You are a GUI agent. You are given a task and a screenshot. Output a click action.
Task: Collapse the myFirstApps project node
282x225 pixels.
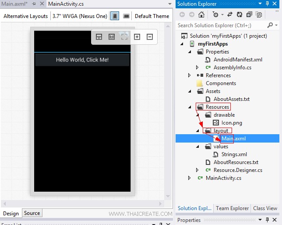182,44
